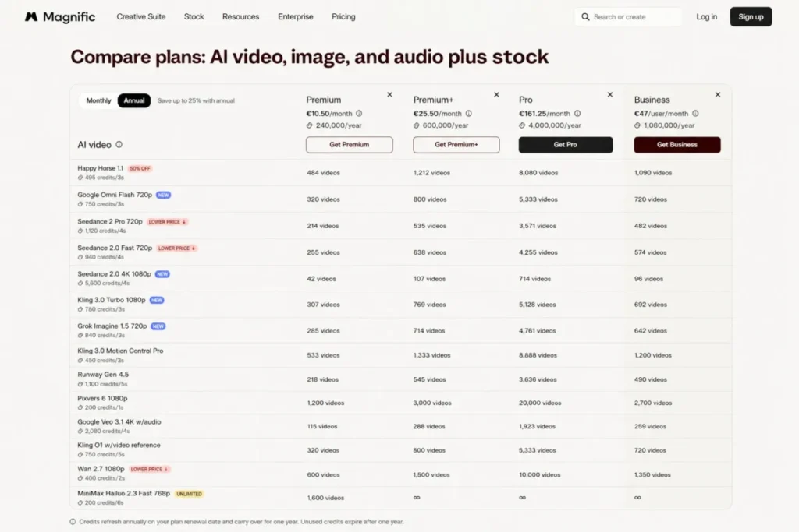Open the Creative Suite menu

click(141, 17)
